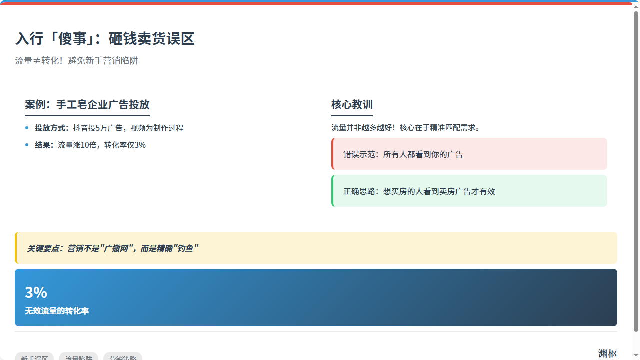Image resolution: width=640 pixels, height=360 pixels.
Task: Click heading 案例：手工皂企业广告投放
Action: [87, 105]
